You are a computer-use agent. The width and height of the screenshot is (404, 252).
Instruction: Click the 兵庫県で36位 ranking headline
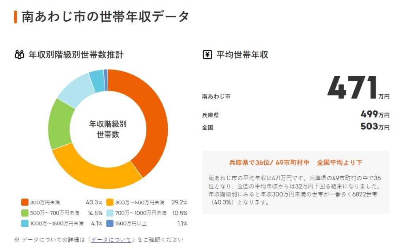[296, 162]
